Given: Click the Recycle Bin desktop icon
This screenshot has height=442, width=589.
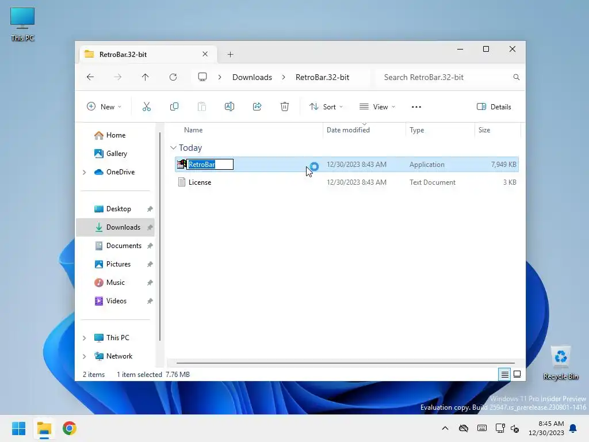Looking at the screenshot, I should (x=561, y=363).
